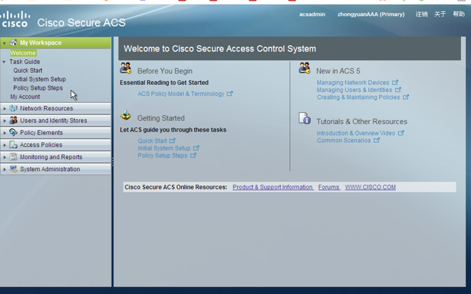
Task: Open Managing Network Devices link
Action: (353, 83)
